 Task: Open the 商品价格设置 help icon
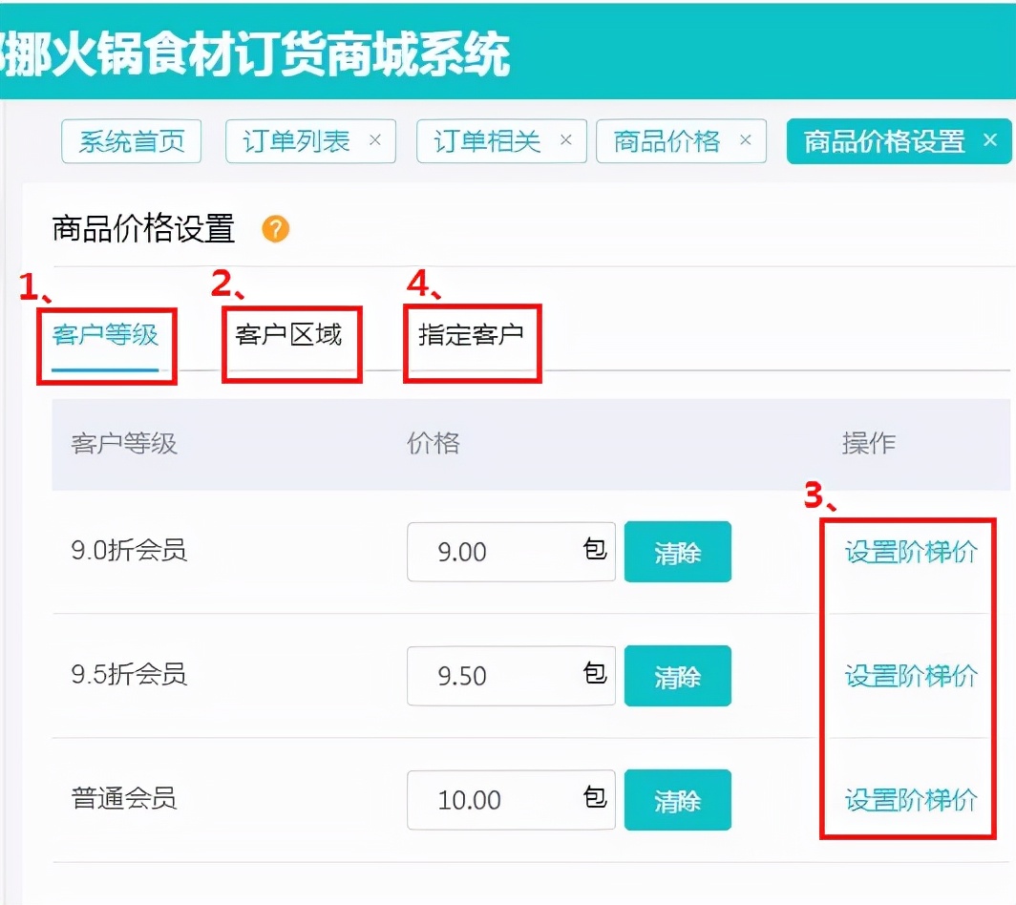point(273,229)
